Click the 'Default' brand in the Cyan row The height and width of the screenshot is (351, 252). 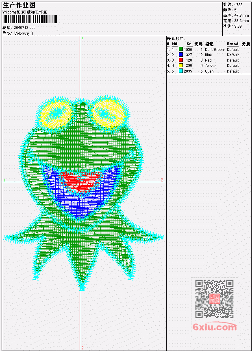click(233, 71)
